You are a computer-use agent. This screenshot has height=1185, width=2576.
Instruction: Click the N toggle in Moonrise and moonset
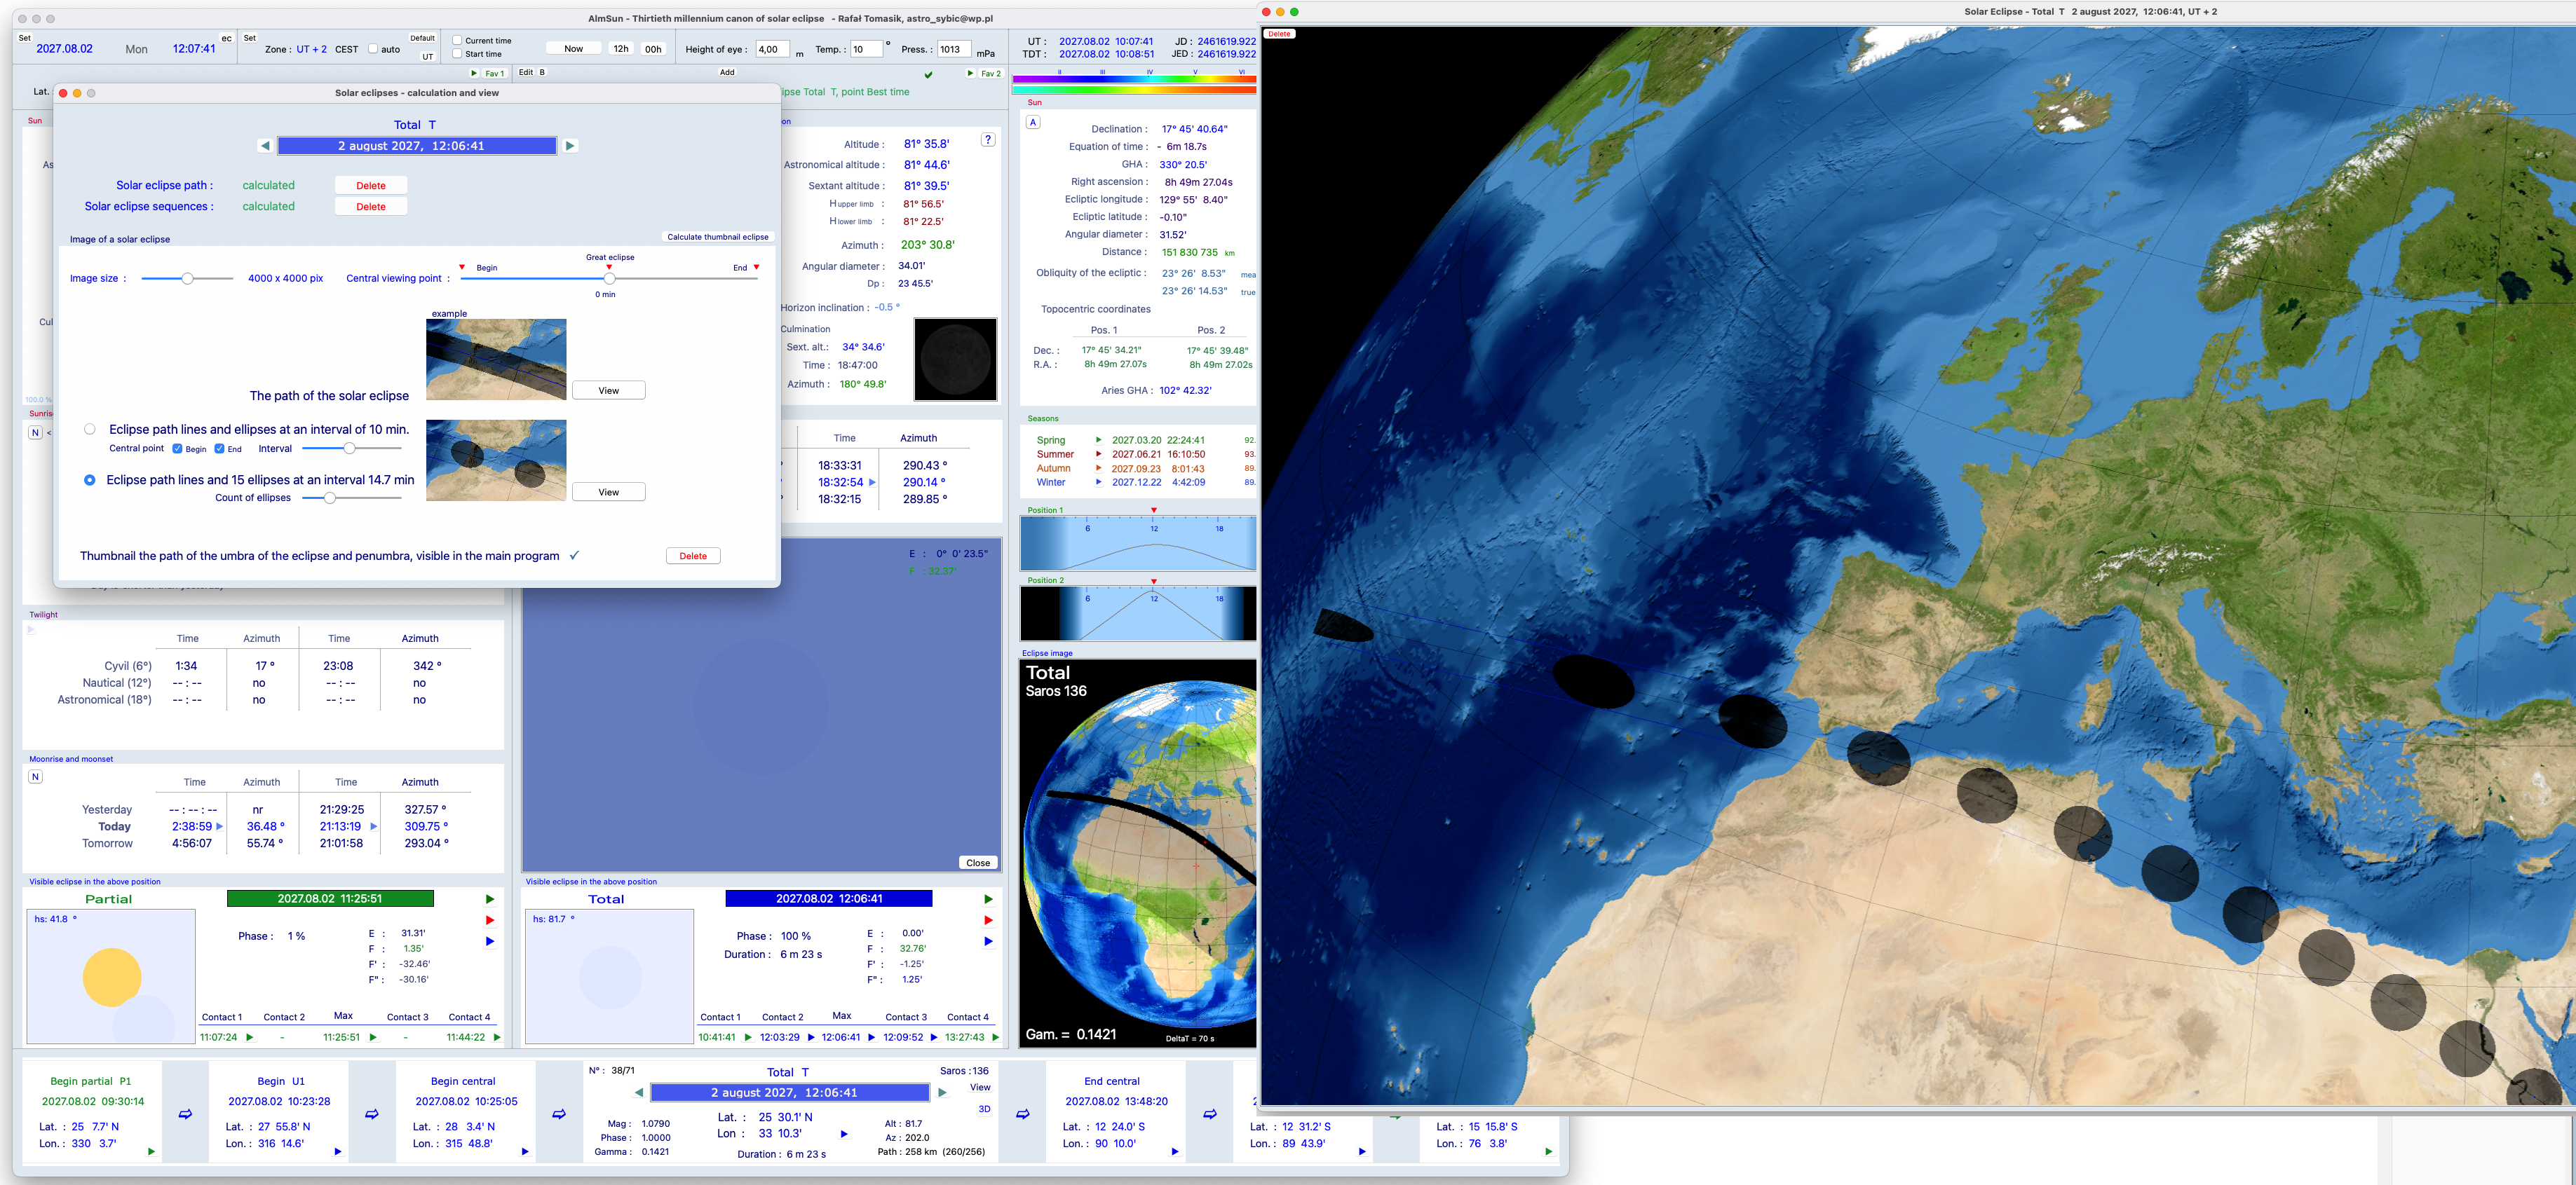click(35, 776)
